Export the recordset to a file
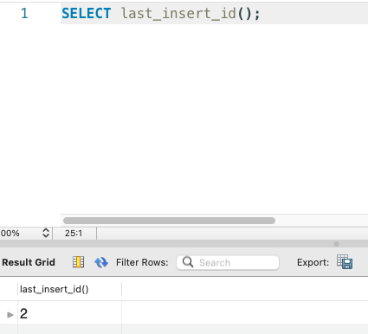This screenshot has width=368, height=334. coord(345,262)
